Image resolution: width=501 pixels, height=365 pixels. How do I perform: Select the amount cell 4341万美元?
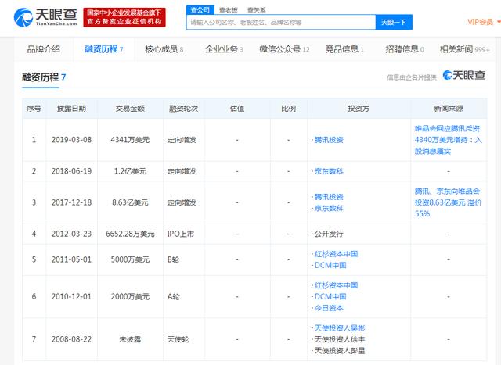tap(130, 140)
